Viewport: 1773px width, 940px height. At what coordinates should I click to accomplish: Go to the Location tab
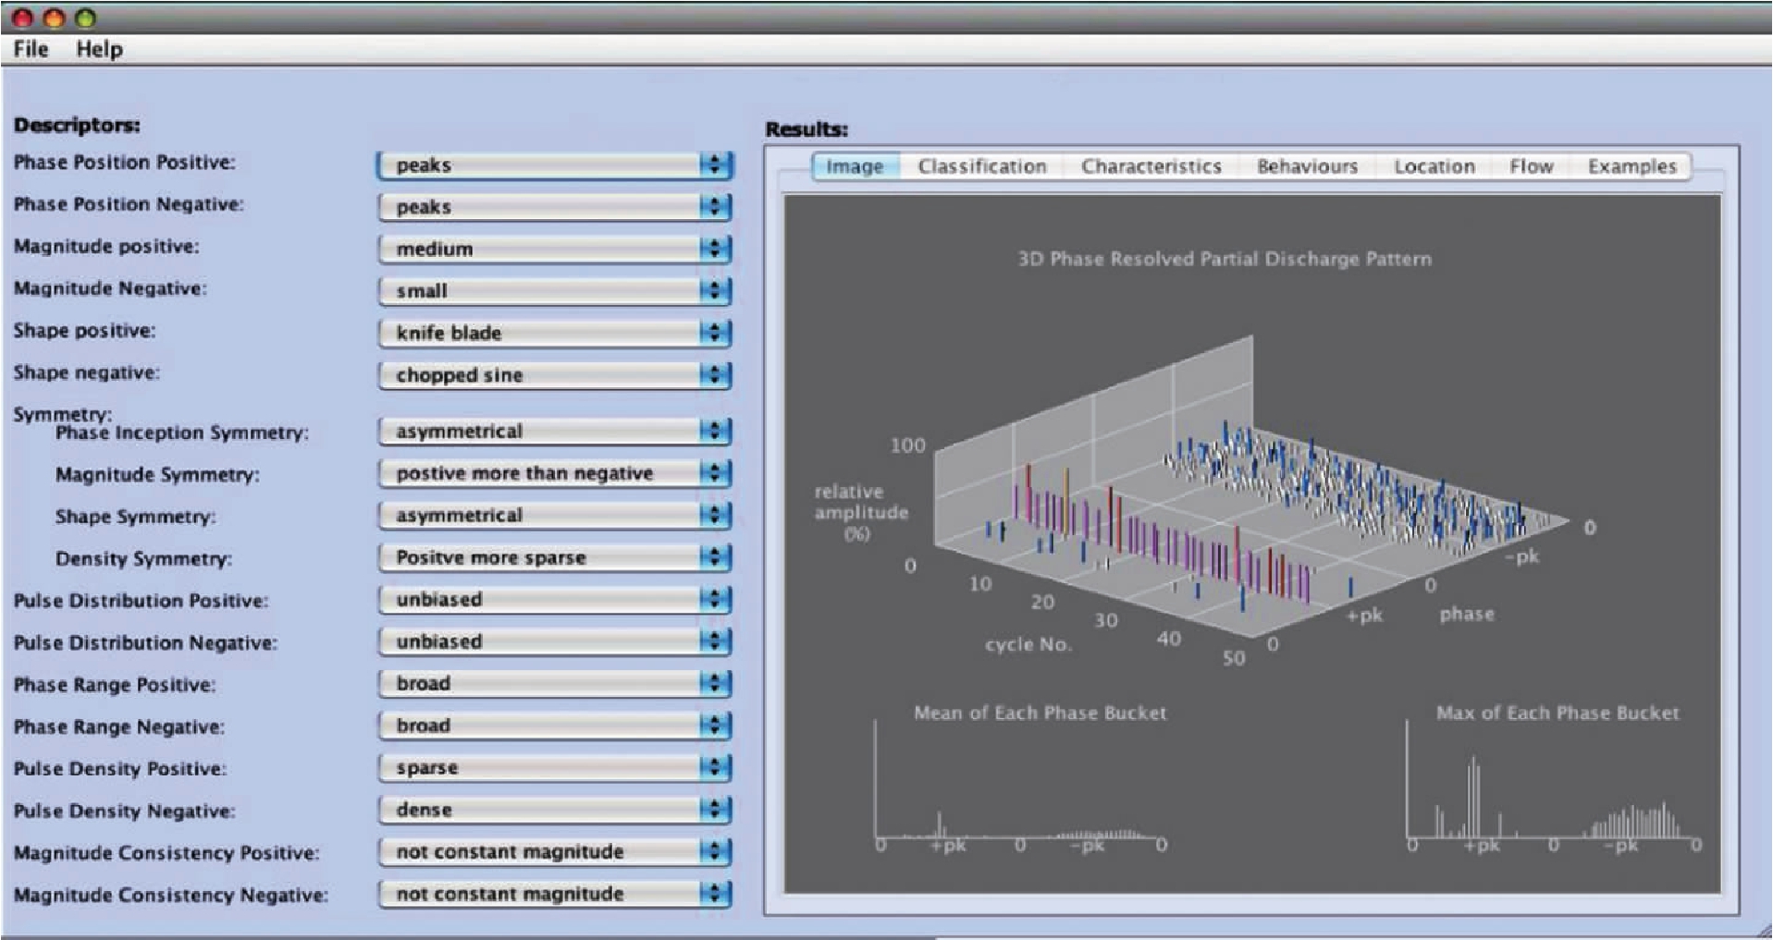coord(1434,166)
